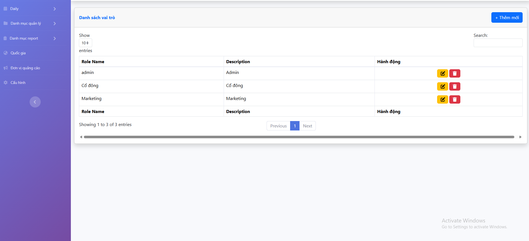Delete the admin role
This screenshot has height=241, width=529.
455,73
